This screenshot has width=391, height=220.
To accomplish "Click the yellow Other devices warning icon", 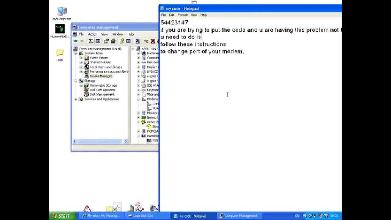I will (144, 122).
